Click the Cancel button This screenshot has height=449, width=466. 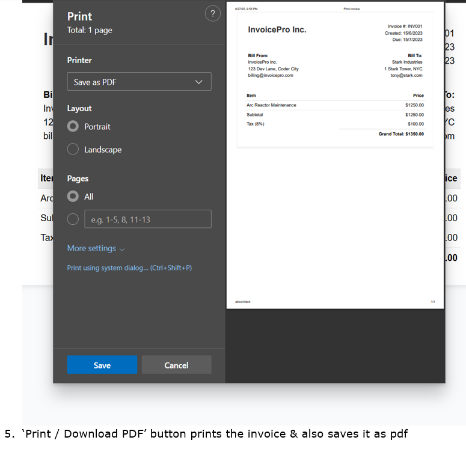[177, 365]
